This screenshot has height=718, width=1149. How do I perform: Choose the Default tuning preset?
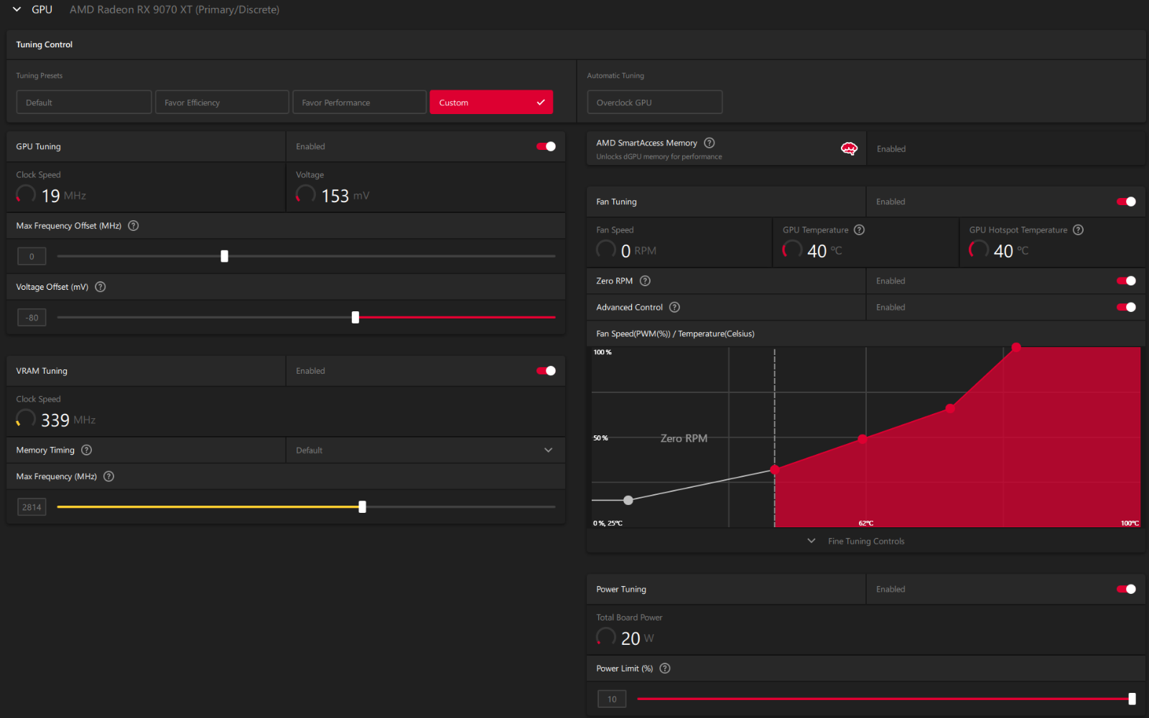tap(84, 103)
